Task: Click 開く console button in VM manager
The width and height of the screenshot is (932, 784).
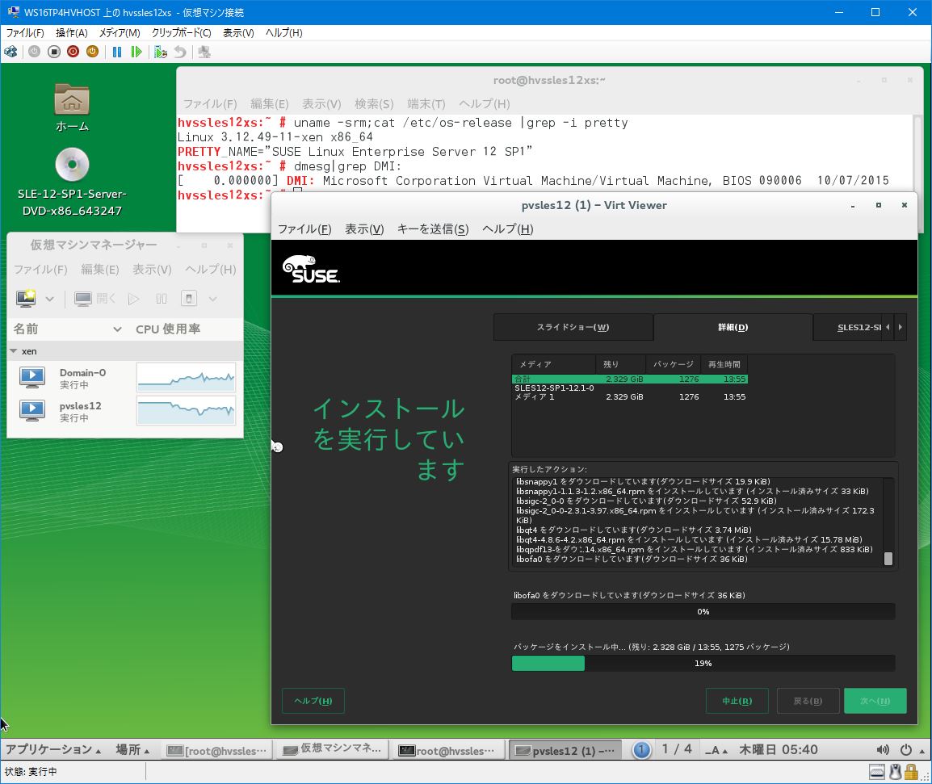Action: click(95, 299)
